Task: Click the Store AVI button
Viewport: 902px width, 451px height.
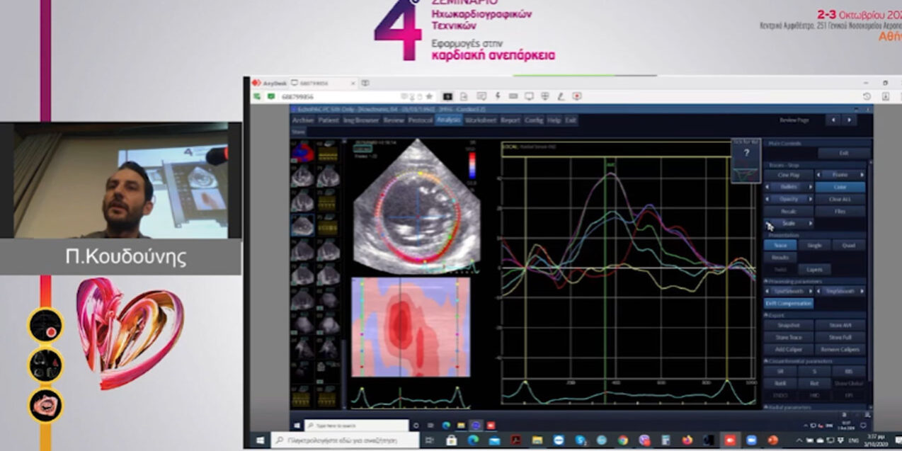Action: pyautogui.click(x=840, y=326)
